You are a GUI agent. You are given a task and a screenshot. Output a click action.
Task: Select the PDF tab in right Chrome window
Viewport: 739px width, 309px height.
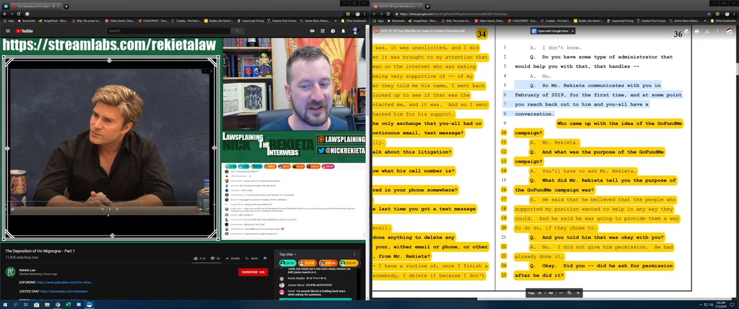[x=398, y=6]
